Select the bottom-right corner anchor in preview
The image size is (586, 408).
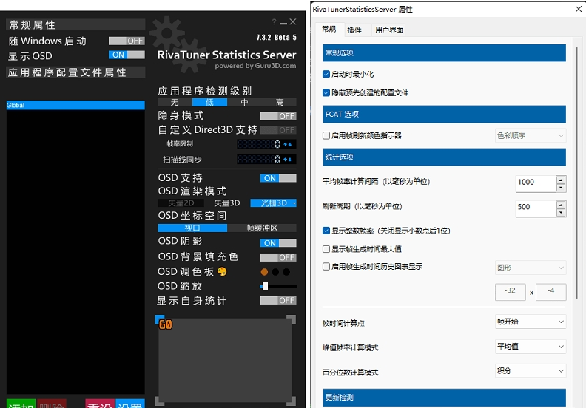292,401
